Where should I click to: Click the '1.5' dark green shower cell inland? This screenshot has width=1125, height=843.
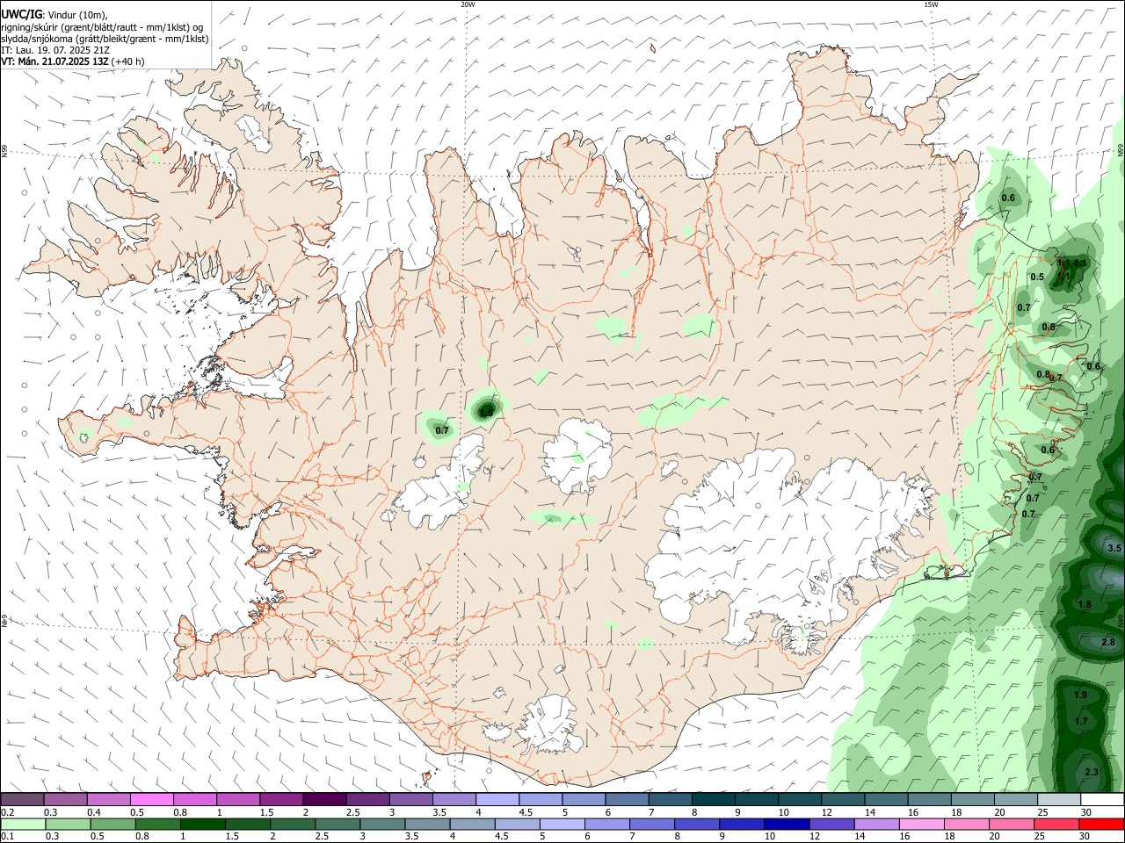pyautogui.click(x=486, y=410)
